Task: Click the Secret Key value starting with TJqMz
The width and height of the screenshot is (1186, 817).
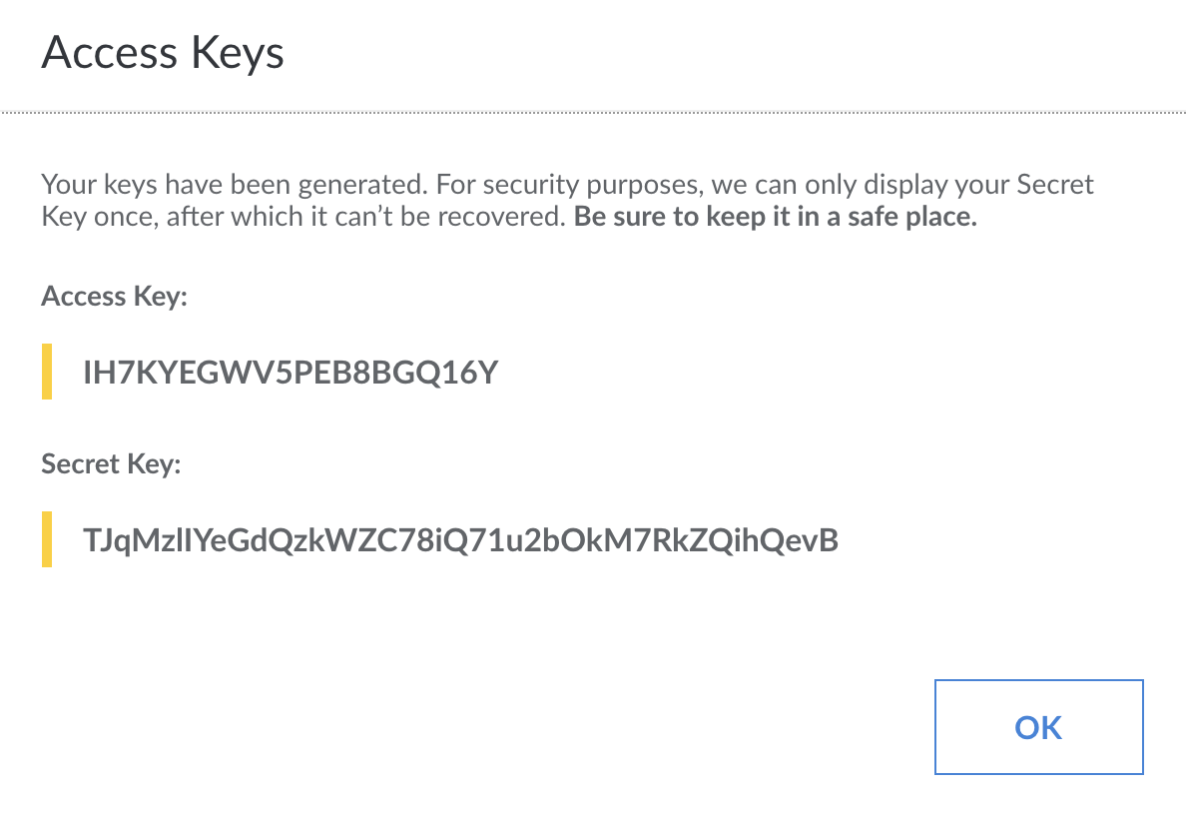Action: (x=460, y=540)
